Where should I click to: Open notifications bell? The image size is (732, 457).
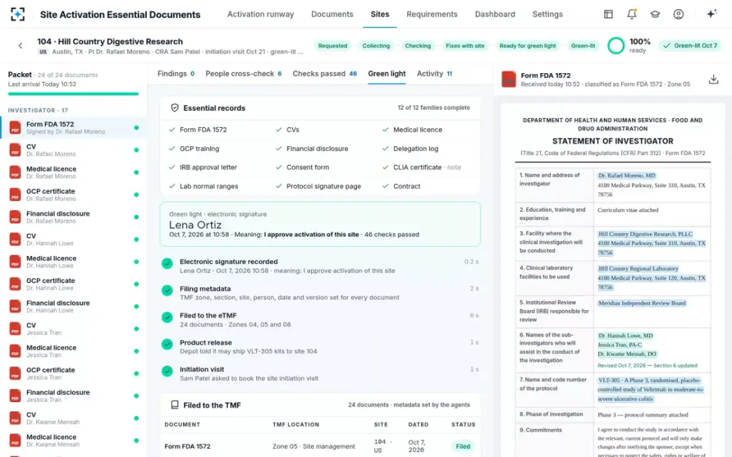coord(632,14)
